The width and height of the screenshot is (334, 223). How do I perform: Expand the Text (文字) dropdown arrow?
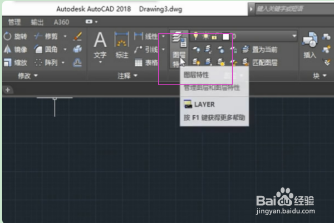pos(100,62)
